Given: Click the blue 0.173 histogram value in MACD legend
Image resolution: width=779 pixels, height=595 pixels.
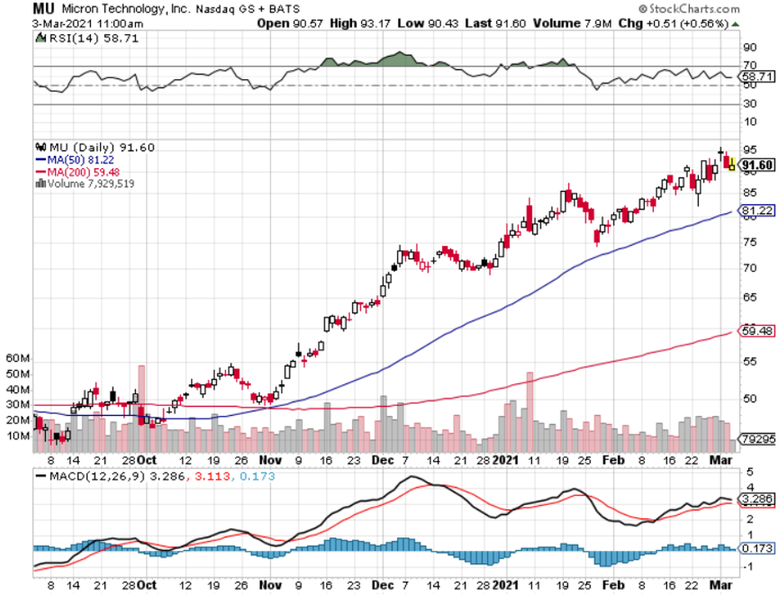Looking at the screenshot, I should 257,477.
